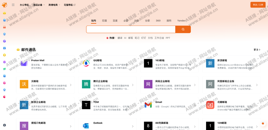Click the orange 沃 icon tile

click(24, 84)
